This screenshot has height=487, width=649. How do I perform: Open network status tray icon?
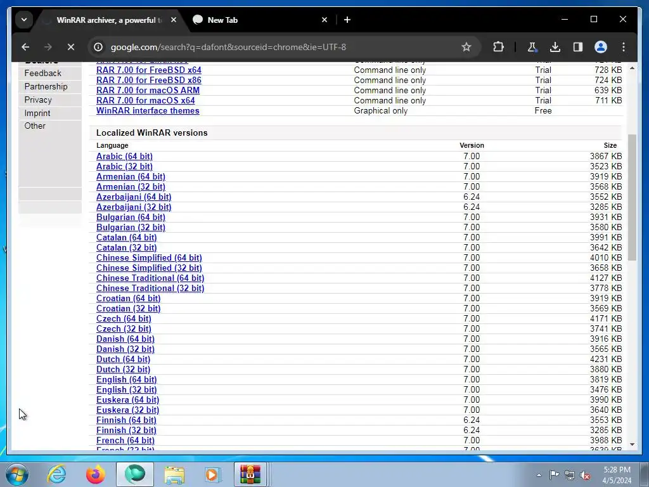[570, 475]
